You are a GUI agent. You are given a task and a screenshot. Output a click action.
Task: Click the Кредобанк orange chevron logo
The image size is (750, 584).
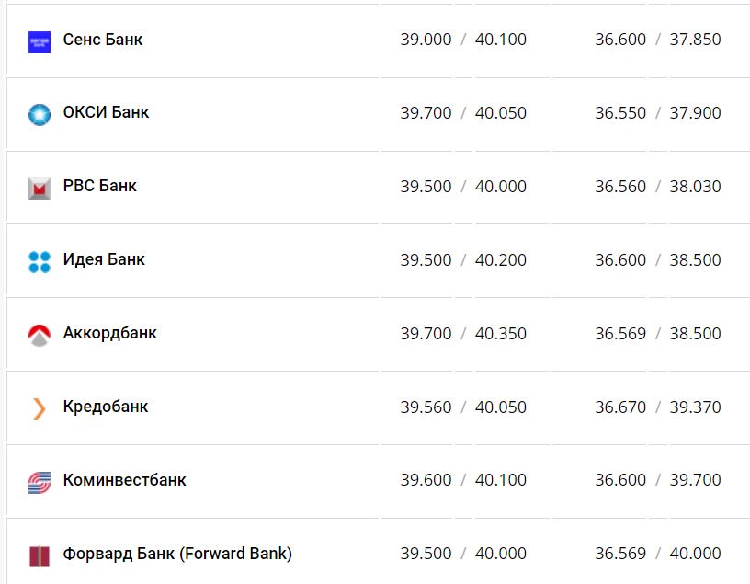click(40, 408)
